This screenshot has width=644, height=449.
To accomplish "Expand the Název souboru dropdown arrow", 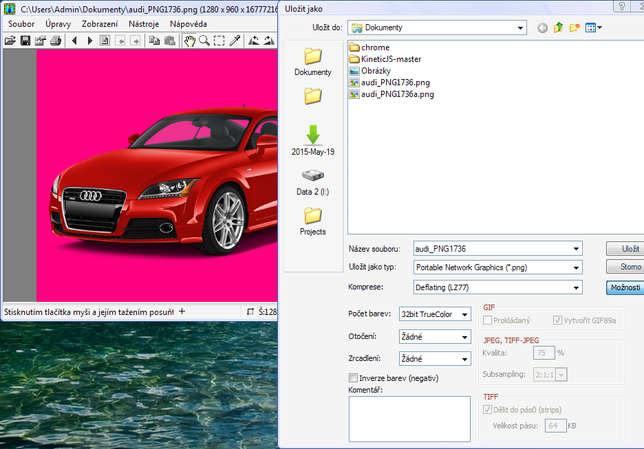I will pyautogui.click(x=576, y=249).
